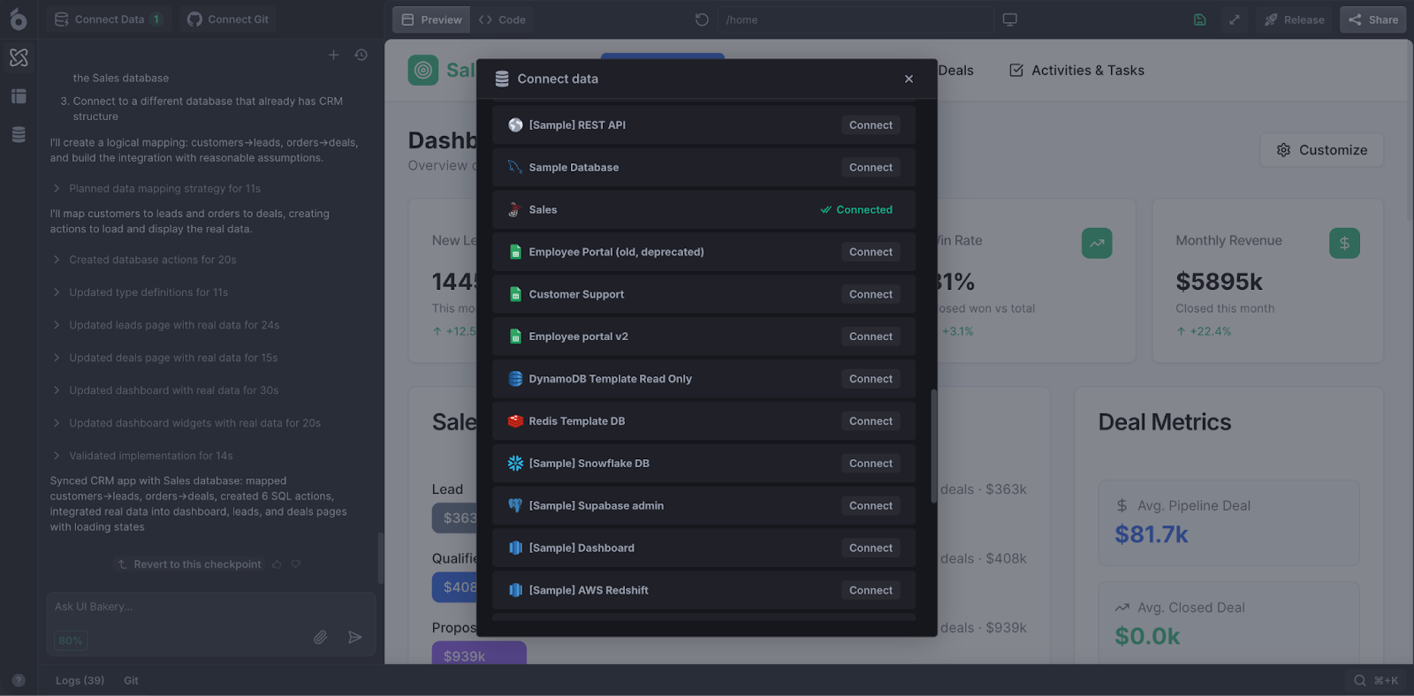Connect Employee Portal (old, deprecated)
This screenshot has width=1414, height=696.
click(870, 252)
